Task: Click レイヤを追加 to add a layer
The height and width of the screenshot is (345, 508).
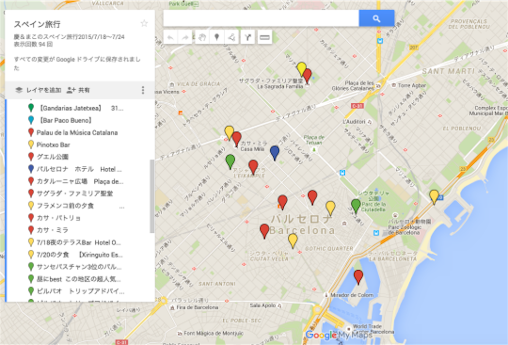Action: [39, 90]
